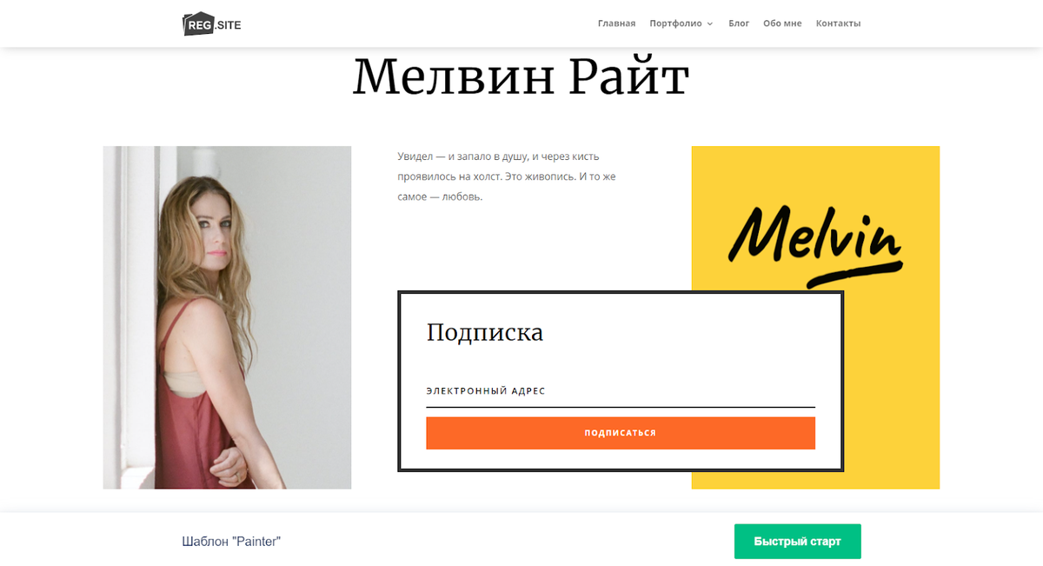This screenshot has width=1043, height=566.
Task: Click the green Быстрый старт button
Action: tap(797, 542)
